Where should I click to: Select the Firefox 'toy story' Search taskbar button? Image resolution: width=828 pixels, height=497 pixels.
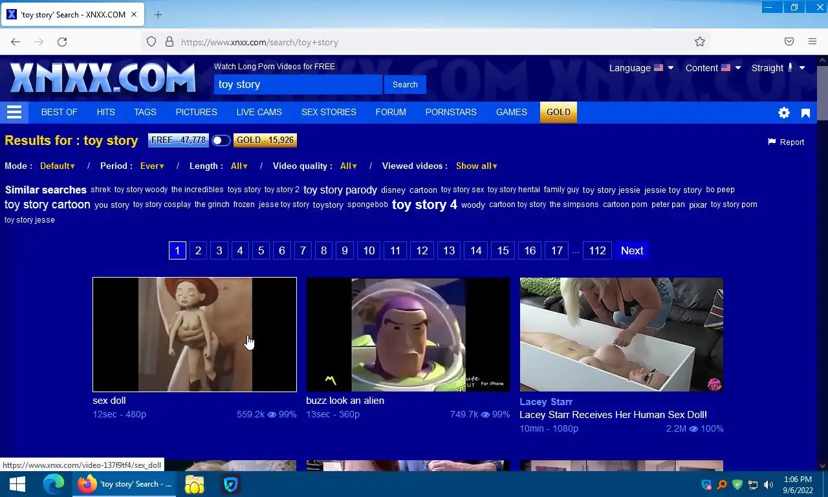coord(124,484)
